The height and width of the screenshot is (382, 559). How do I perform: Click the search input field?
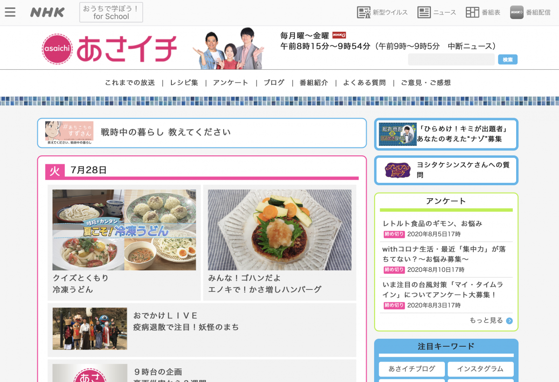(451, 60)
